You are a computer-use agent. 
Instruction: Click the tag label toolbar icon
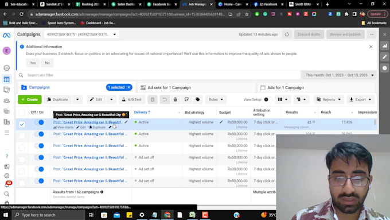(198, 99)
